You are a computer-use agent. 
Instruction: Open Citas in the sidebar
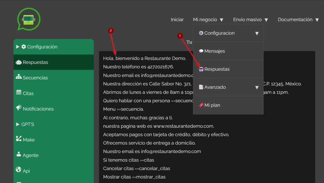(53, 93)
